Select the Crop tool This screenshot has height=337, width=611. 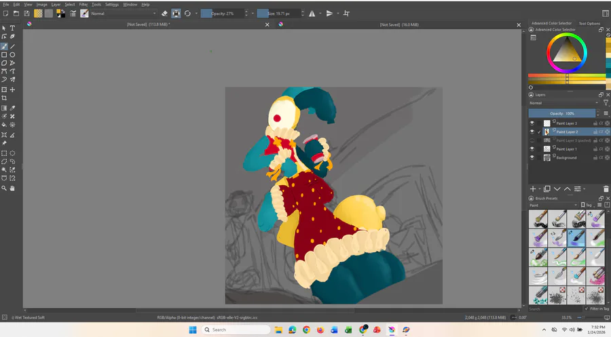coord(4,98)
